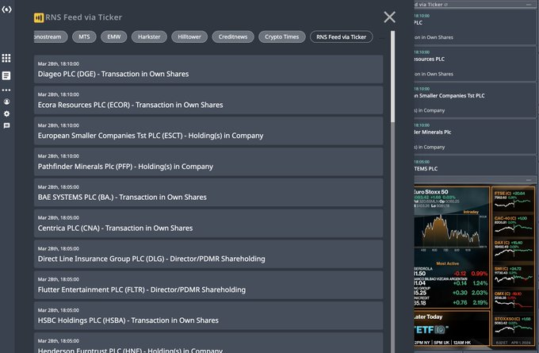
Task: Open the OMX (C) mini chart tile
Action: [513, 300]
